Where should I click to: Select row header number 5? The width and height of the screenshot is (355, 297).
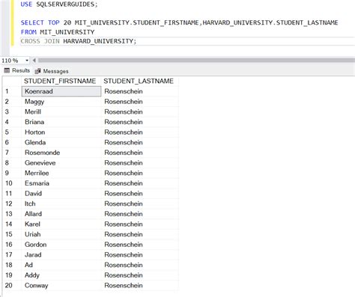[x=12, y=132]
